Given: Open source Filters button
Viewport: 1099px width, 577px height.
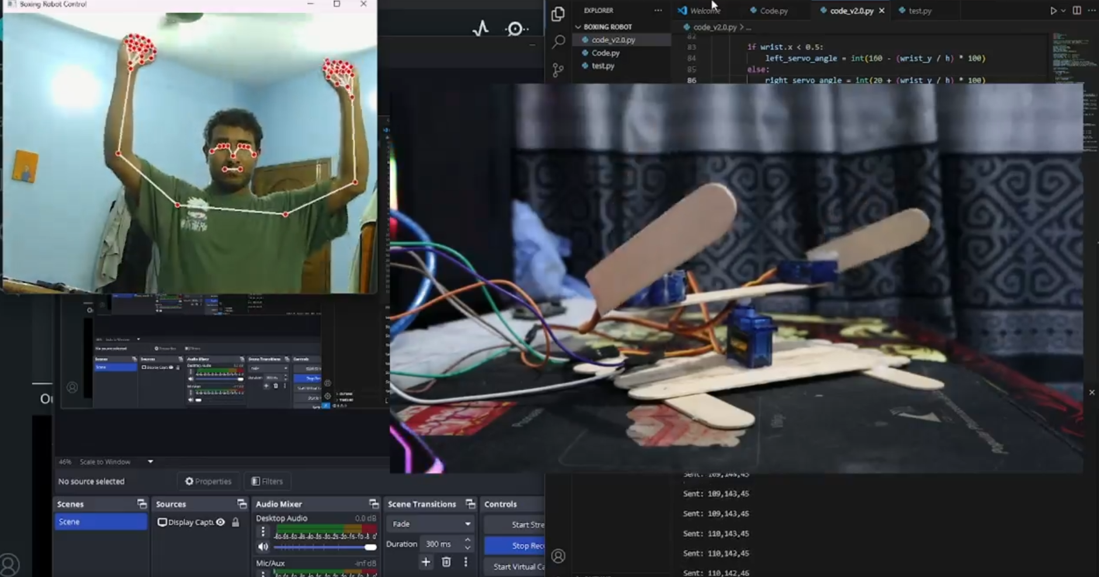Looking at the screenshot, I should point(267,481).
